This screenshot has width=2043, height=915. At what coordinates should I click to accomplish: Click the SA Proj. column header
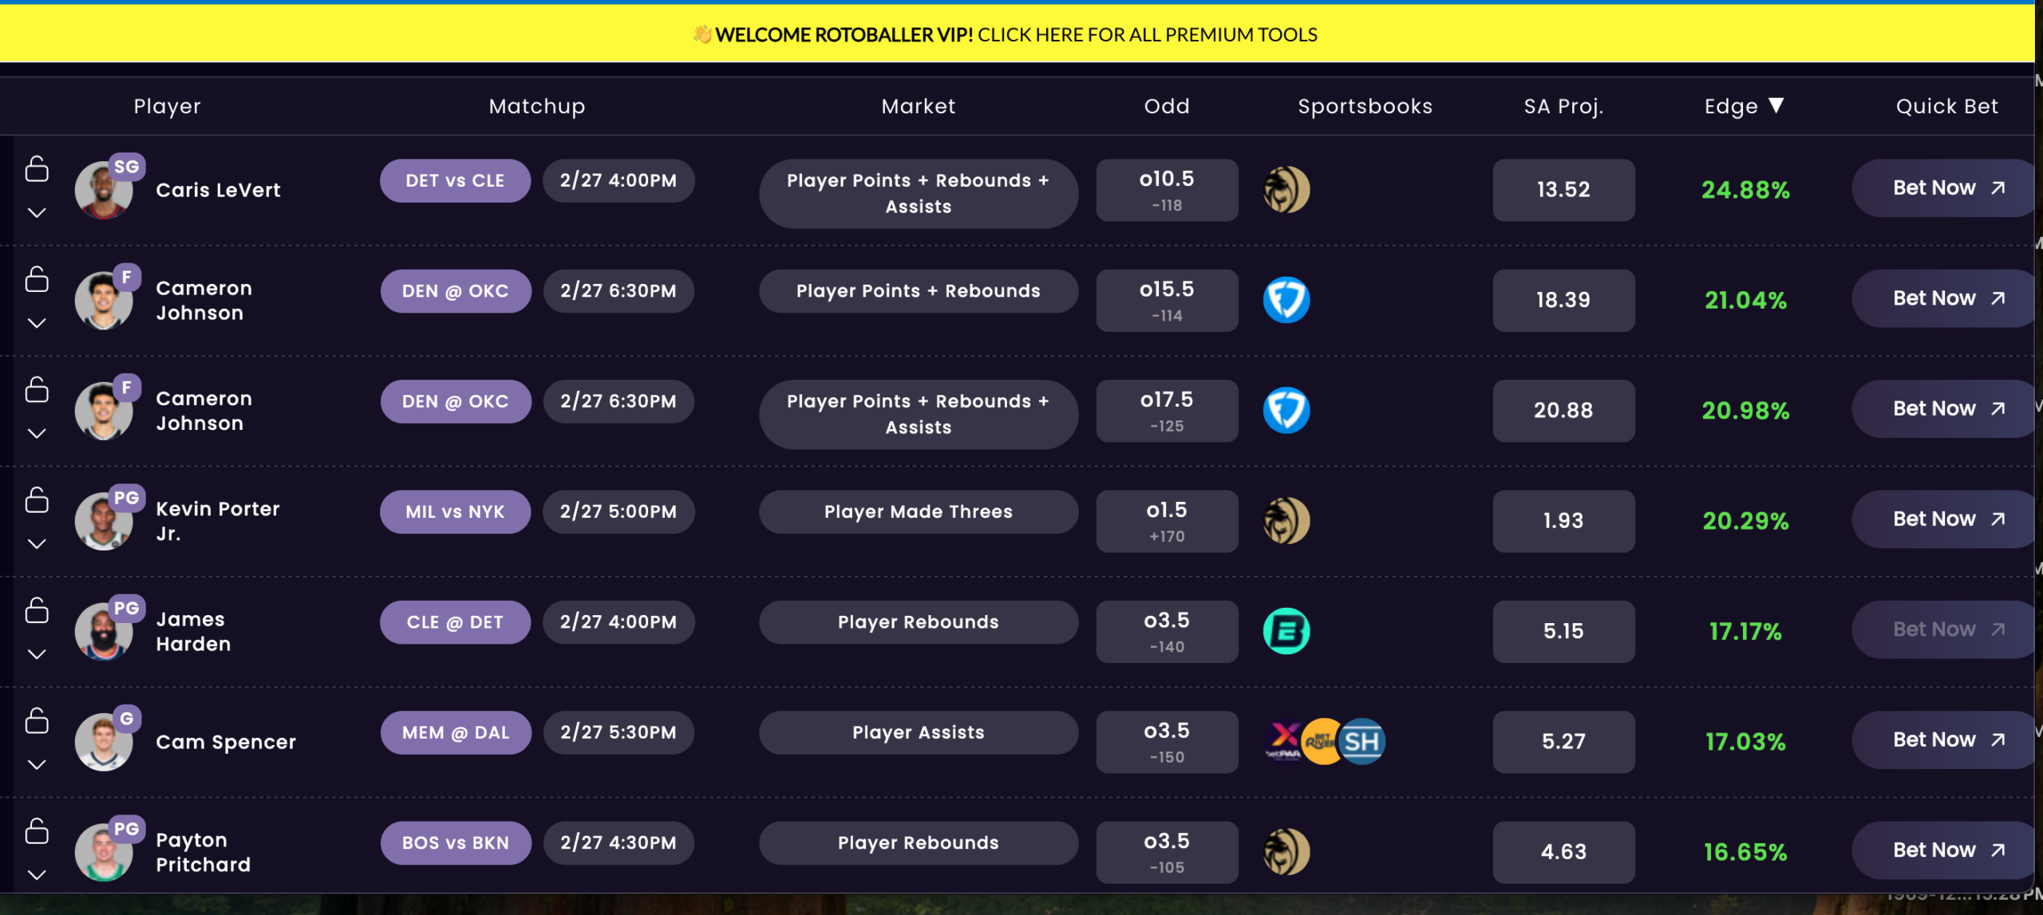coord(1563,106)
